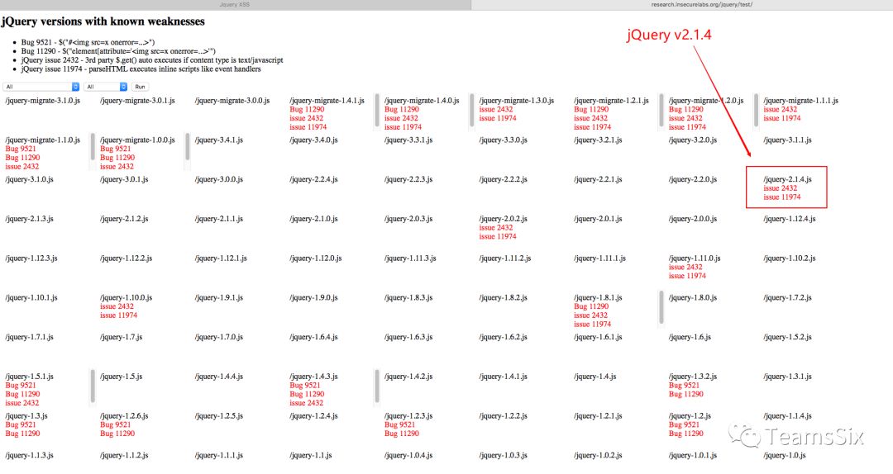
Task: Switch to the Jquery XSS tab
Action: pos(235,5)
